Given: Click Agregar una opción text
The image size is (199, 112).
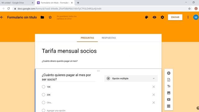Looking at the screenshot, I should pos(56,111).
